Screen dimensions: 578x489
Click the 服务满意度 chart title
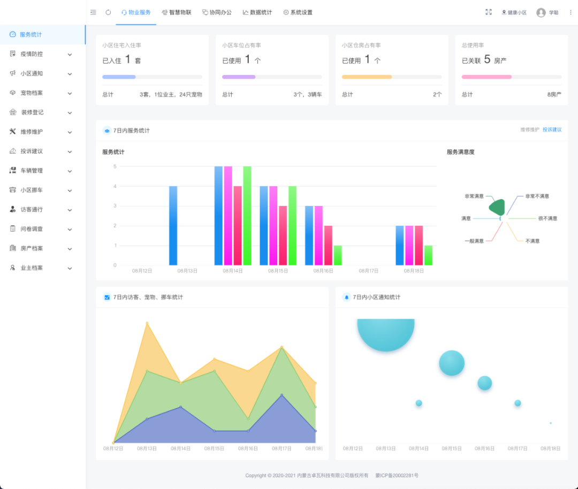(461, 152)
